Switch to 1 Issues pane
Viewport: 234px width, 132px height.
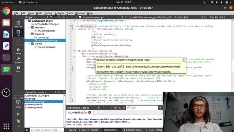pyautogui.click(x=71, y=130)
